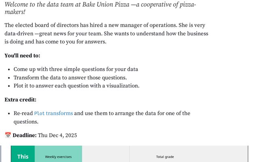Image resolution: width=259 pixels, height=162 pixels.
Task: Select the Weekly exercises segment
Action: [58, 157]
